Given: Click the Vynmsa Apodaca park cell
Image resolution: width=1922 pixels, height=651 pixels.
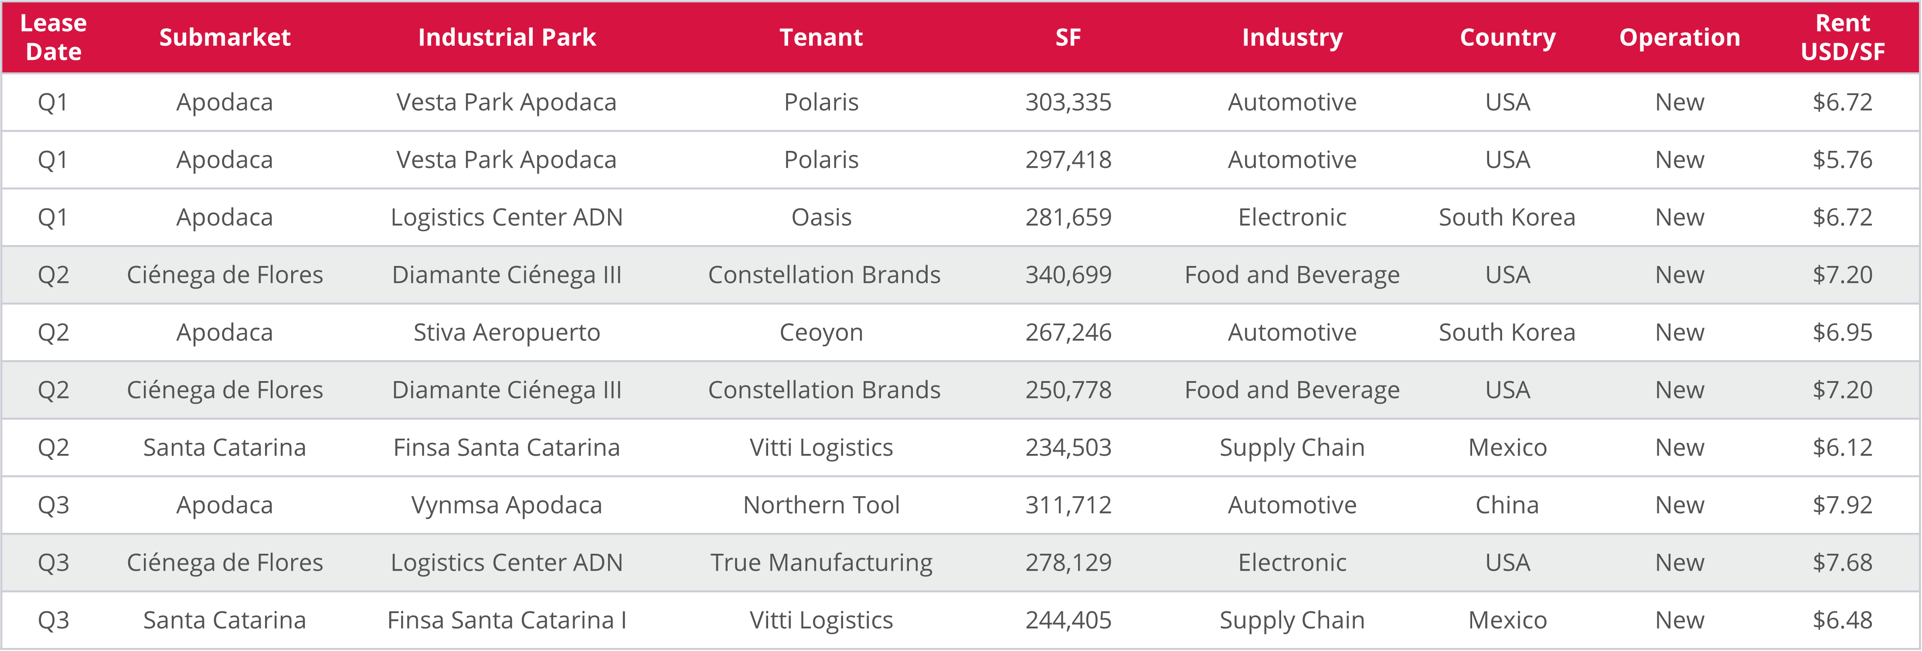Looking at the screenshot, I should click(507, 505).
